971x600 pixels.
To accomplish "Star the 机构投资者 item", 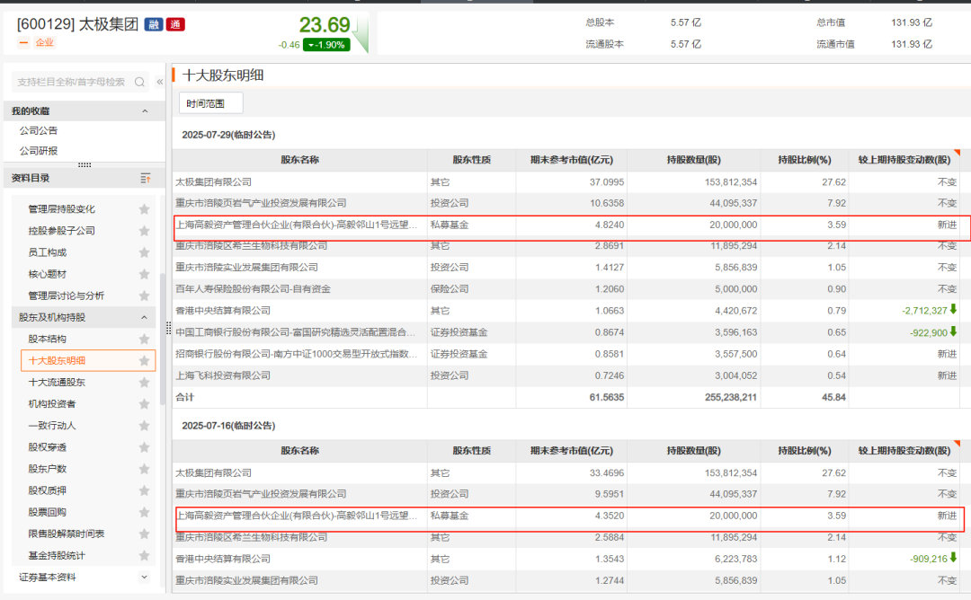I will coord(144,404).
